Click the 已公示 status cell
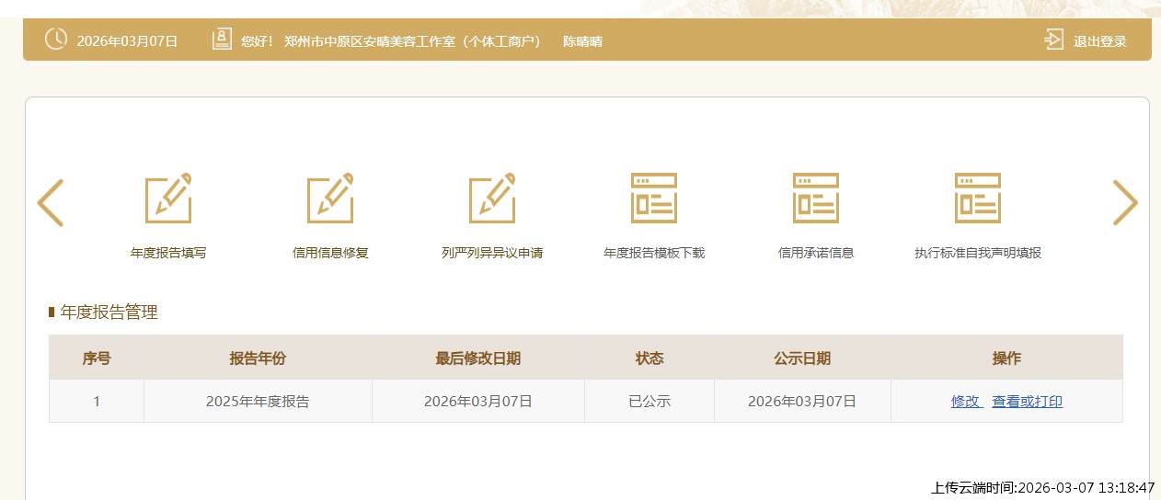The height and width of the screenshot is (500, 1161). pyautogui.click(x=649, y=402)
